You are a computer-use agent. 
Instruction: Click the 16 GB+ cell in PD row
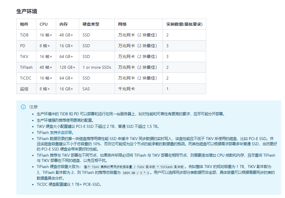[x=67, y=46]
